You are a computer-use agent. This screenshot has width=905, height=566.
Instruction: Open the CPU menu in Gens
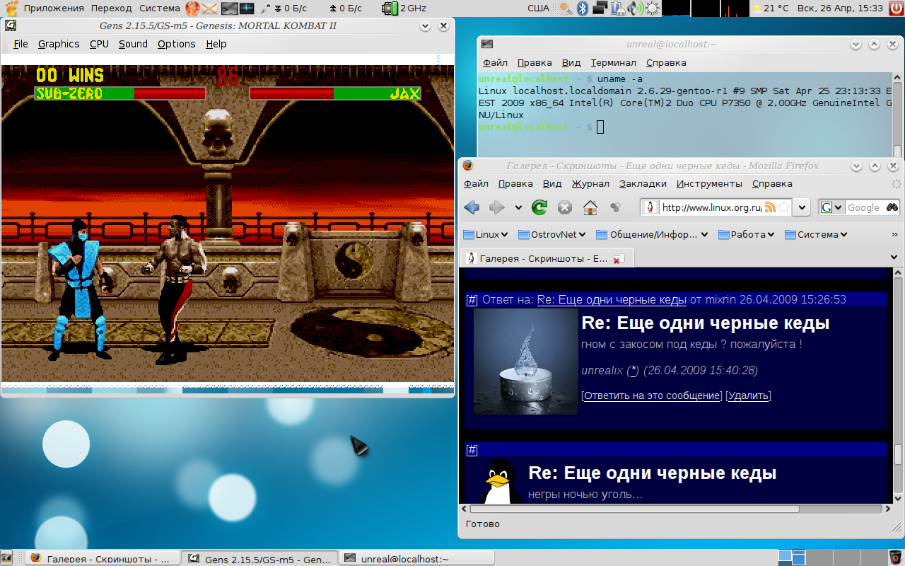pyautogui.click(x=99, y=44)
